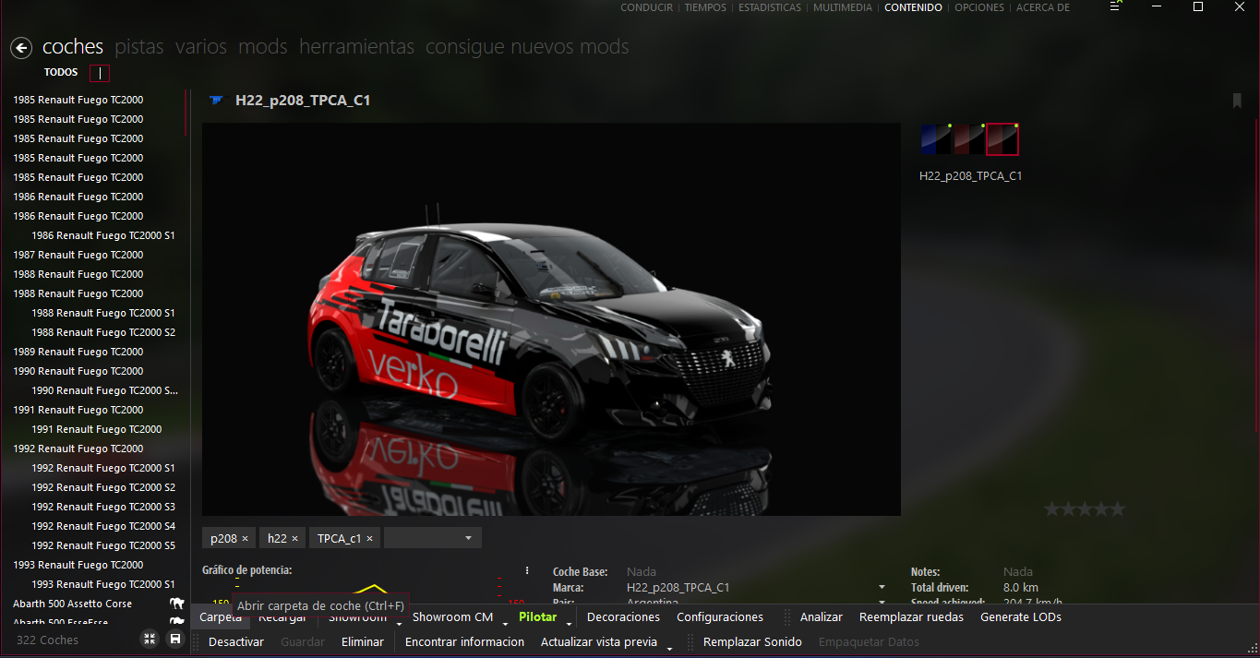This screenshot has height=658, width=1260.
Task: Click the Analizar button
Action: point(822,616)
